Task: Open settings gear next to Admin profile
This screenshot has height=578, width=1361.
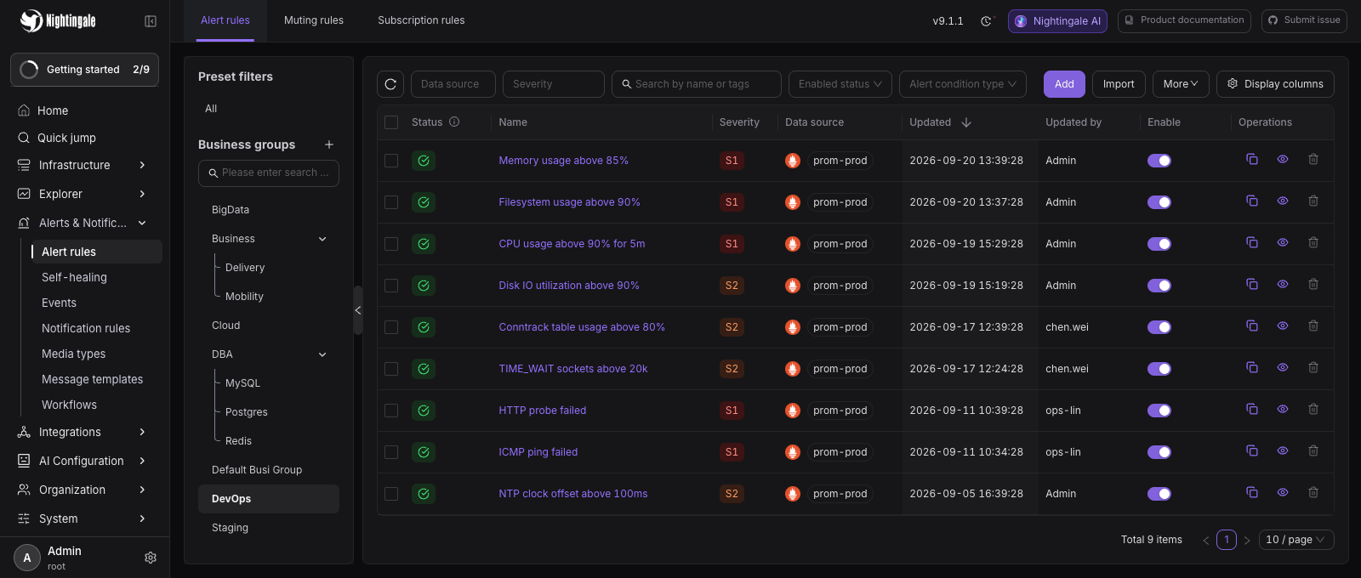Action: [151, 558]
